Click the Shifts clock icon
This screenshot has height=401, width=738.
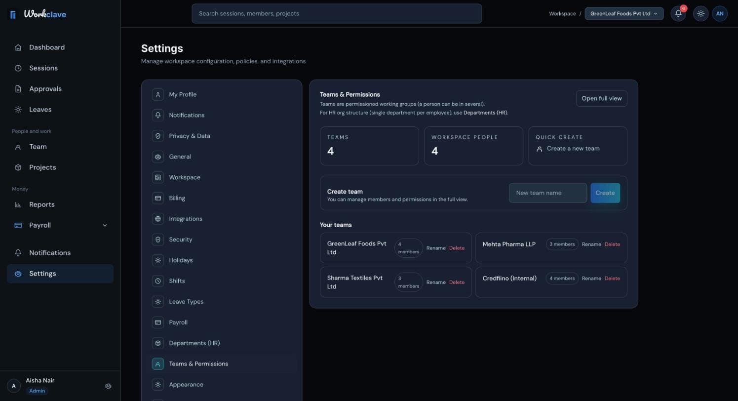[x=158, y=281]
